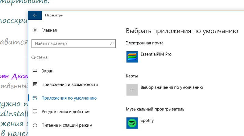Change the EssentialPIM Pro email default
The width and height of the screenshot is (244, 136).
[156, 54]
